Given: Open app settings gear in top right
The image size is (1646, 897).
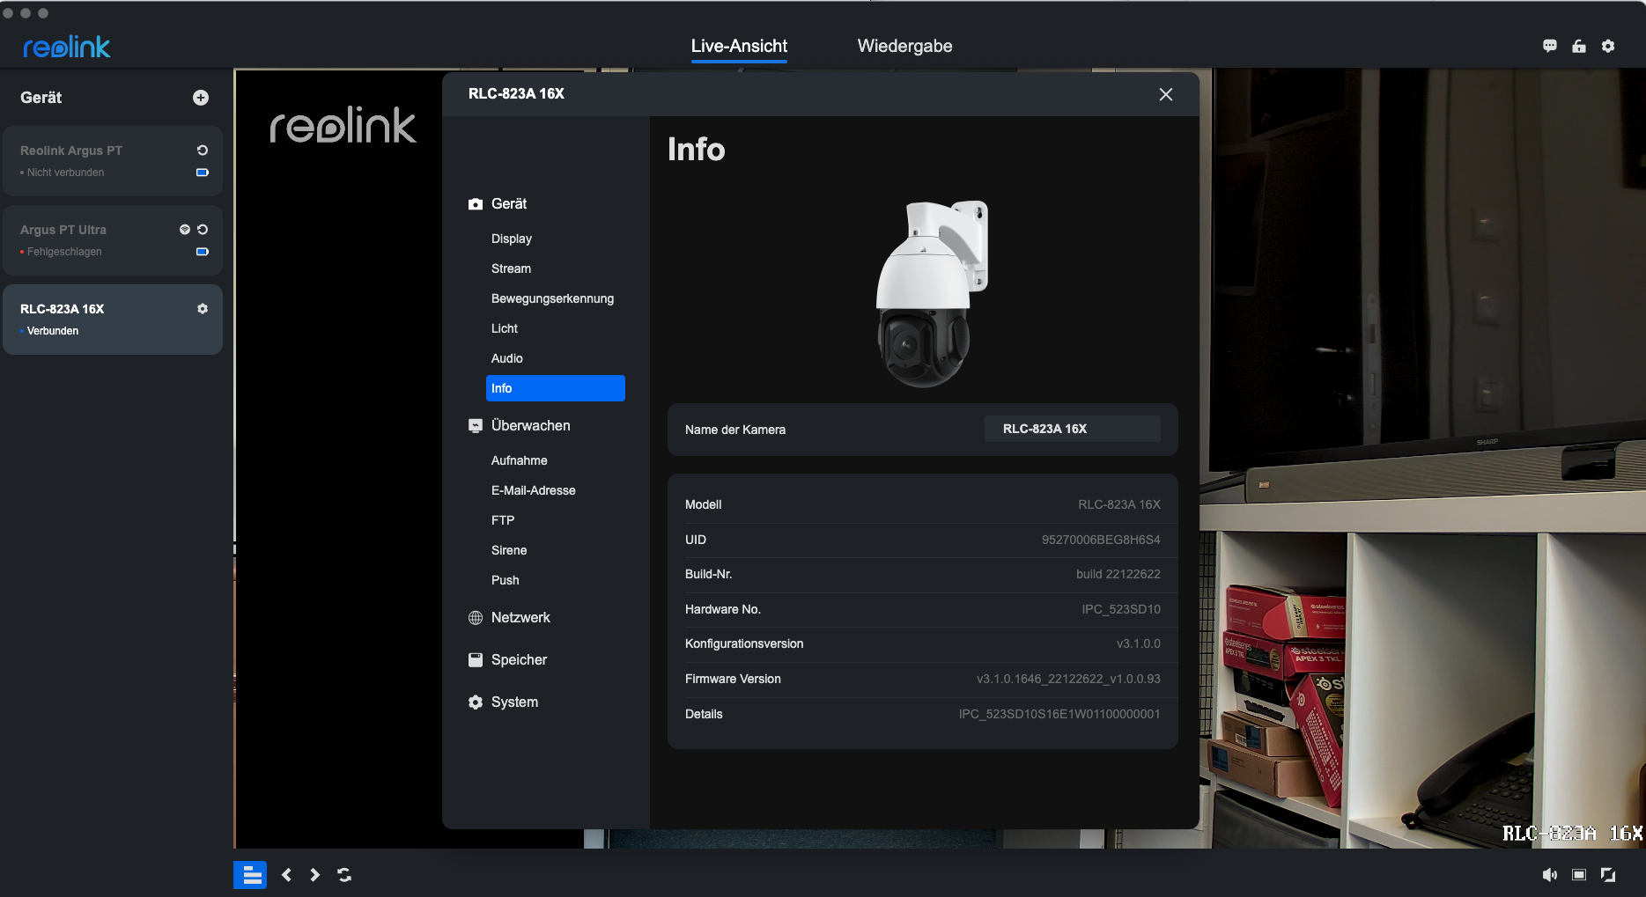Looking at the screenshot, I should pyautogui.click(x=1608, y=47).
